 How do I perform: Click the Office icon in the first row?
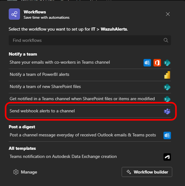pyautogui.click(x=157, y=63)
